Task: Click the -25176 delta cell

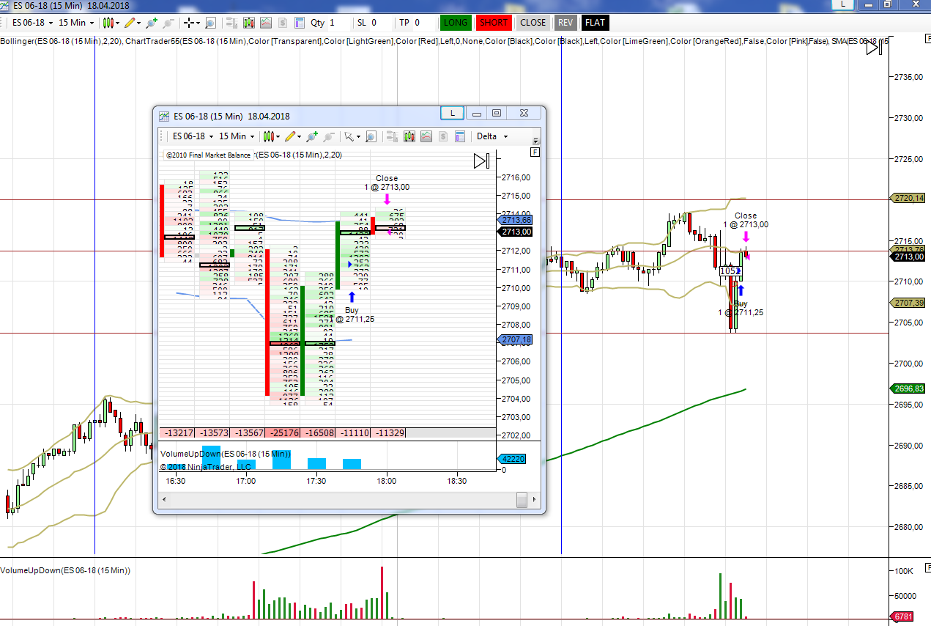Action: click(x=283, y=433)
